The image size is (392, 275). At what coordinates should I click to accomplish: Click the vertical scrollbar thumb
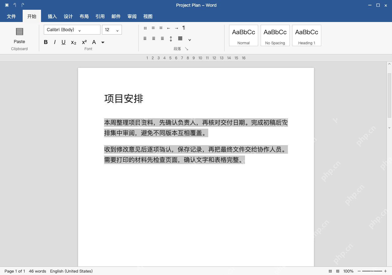(x=389, y=95)
